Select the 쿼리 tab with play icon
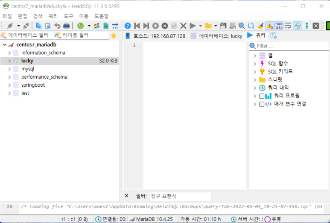 pyautogui.click(x=256, y=35)
